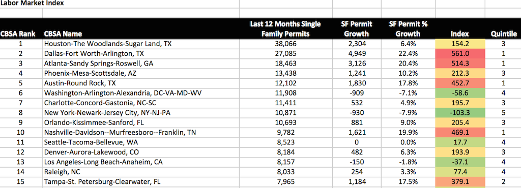Click Dallas percent growth cell 22.4%
The image size is (521, 188).
click(408, 53)
